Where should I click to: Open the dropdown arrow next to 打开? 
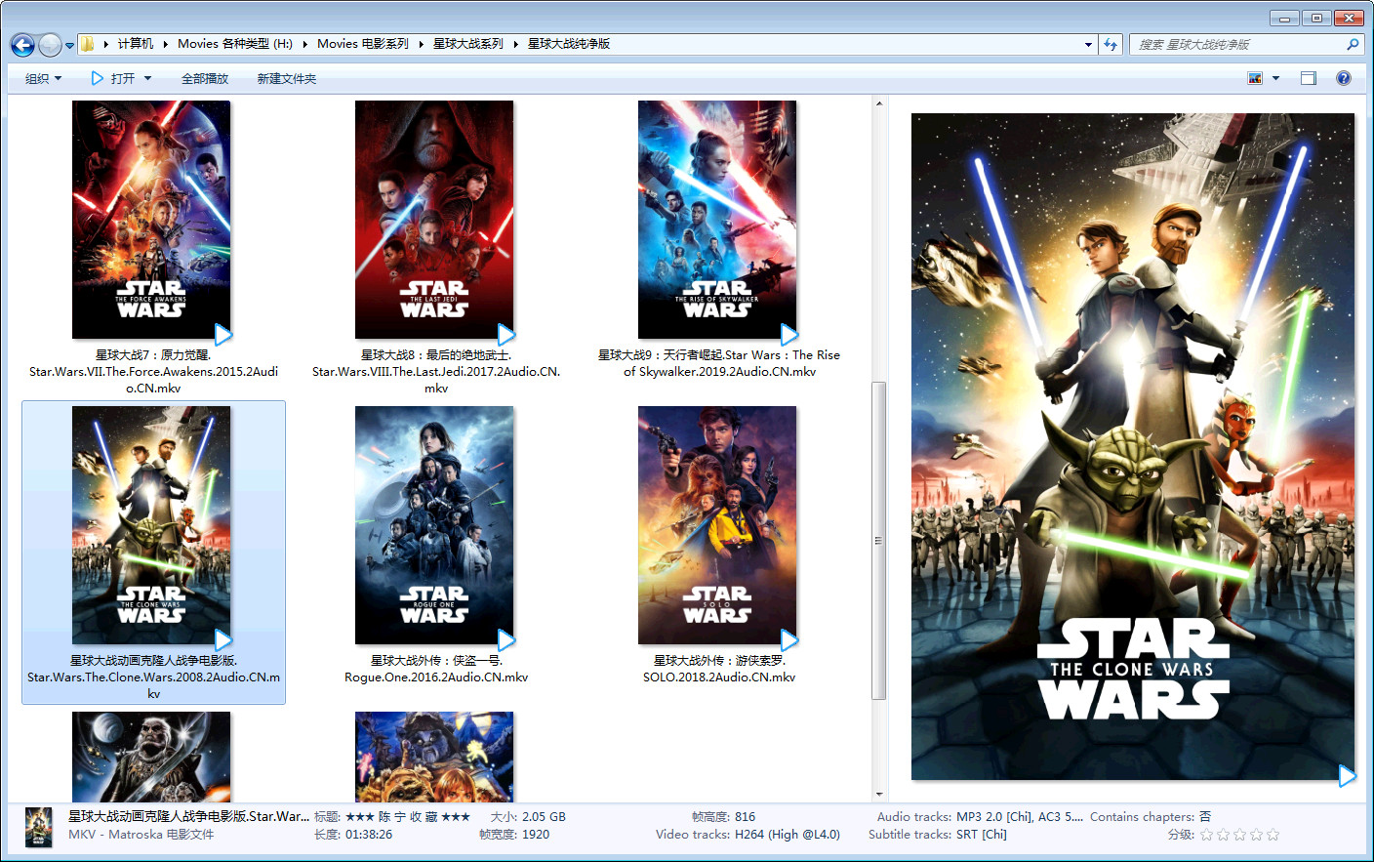[x=148, y=78]
